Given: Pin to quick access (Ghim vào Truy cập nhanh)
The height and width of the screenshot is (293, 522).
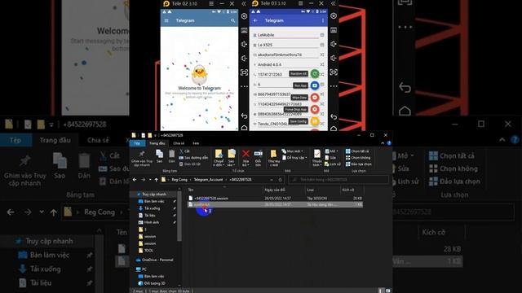Looking at the screenshot, I should (142, 158).
